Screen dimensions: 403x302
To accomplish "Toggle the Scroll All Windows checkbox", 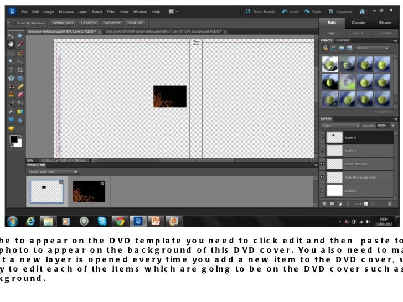I will click(x=14, y=23).
